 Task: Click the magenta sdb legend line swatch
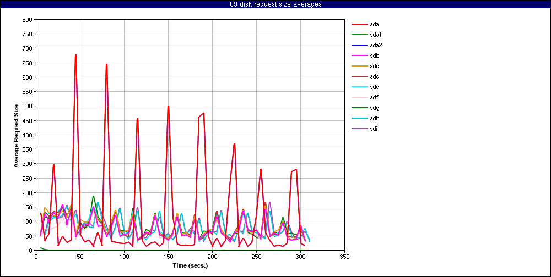tap(359, 56)
